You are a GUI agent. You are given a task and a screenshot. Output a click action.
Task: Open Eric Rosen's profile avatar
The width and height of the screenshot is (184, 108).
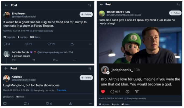(7, 15)
